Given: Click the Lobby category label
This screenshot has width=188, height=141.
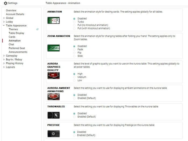Looking at the screenshot, I should pyautogui.click(x=9, y=22).
